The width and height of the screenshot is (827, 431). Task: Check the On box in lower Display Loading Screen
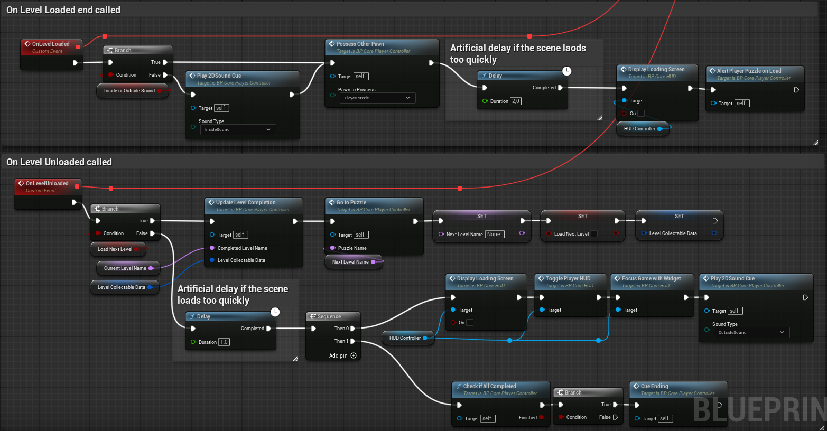coord(470,322)
